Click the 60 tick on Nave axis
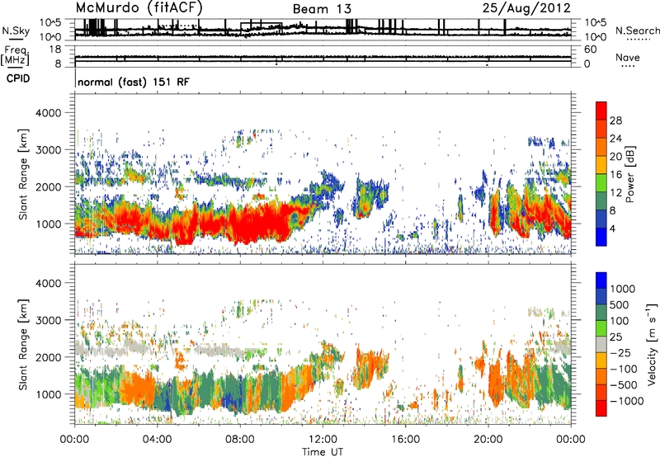The image size is (660, 457). [x=591, y=49]
